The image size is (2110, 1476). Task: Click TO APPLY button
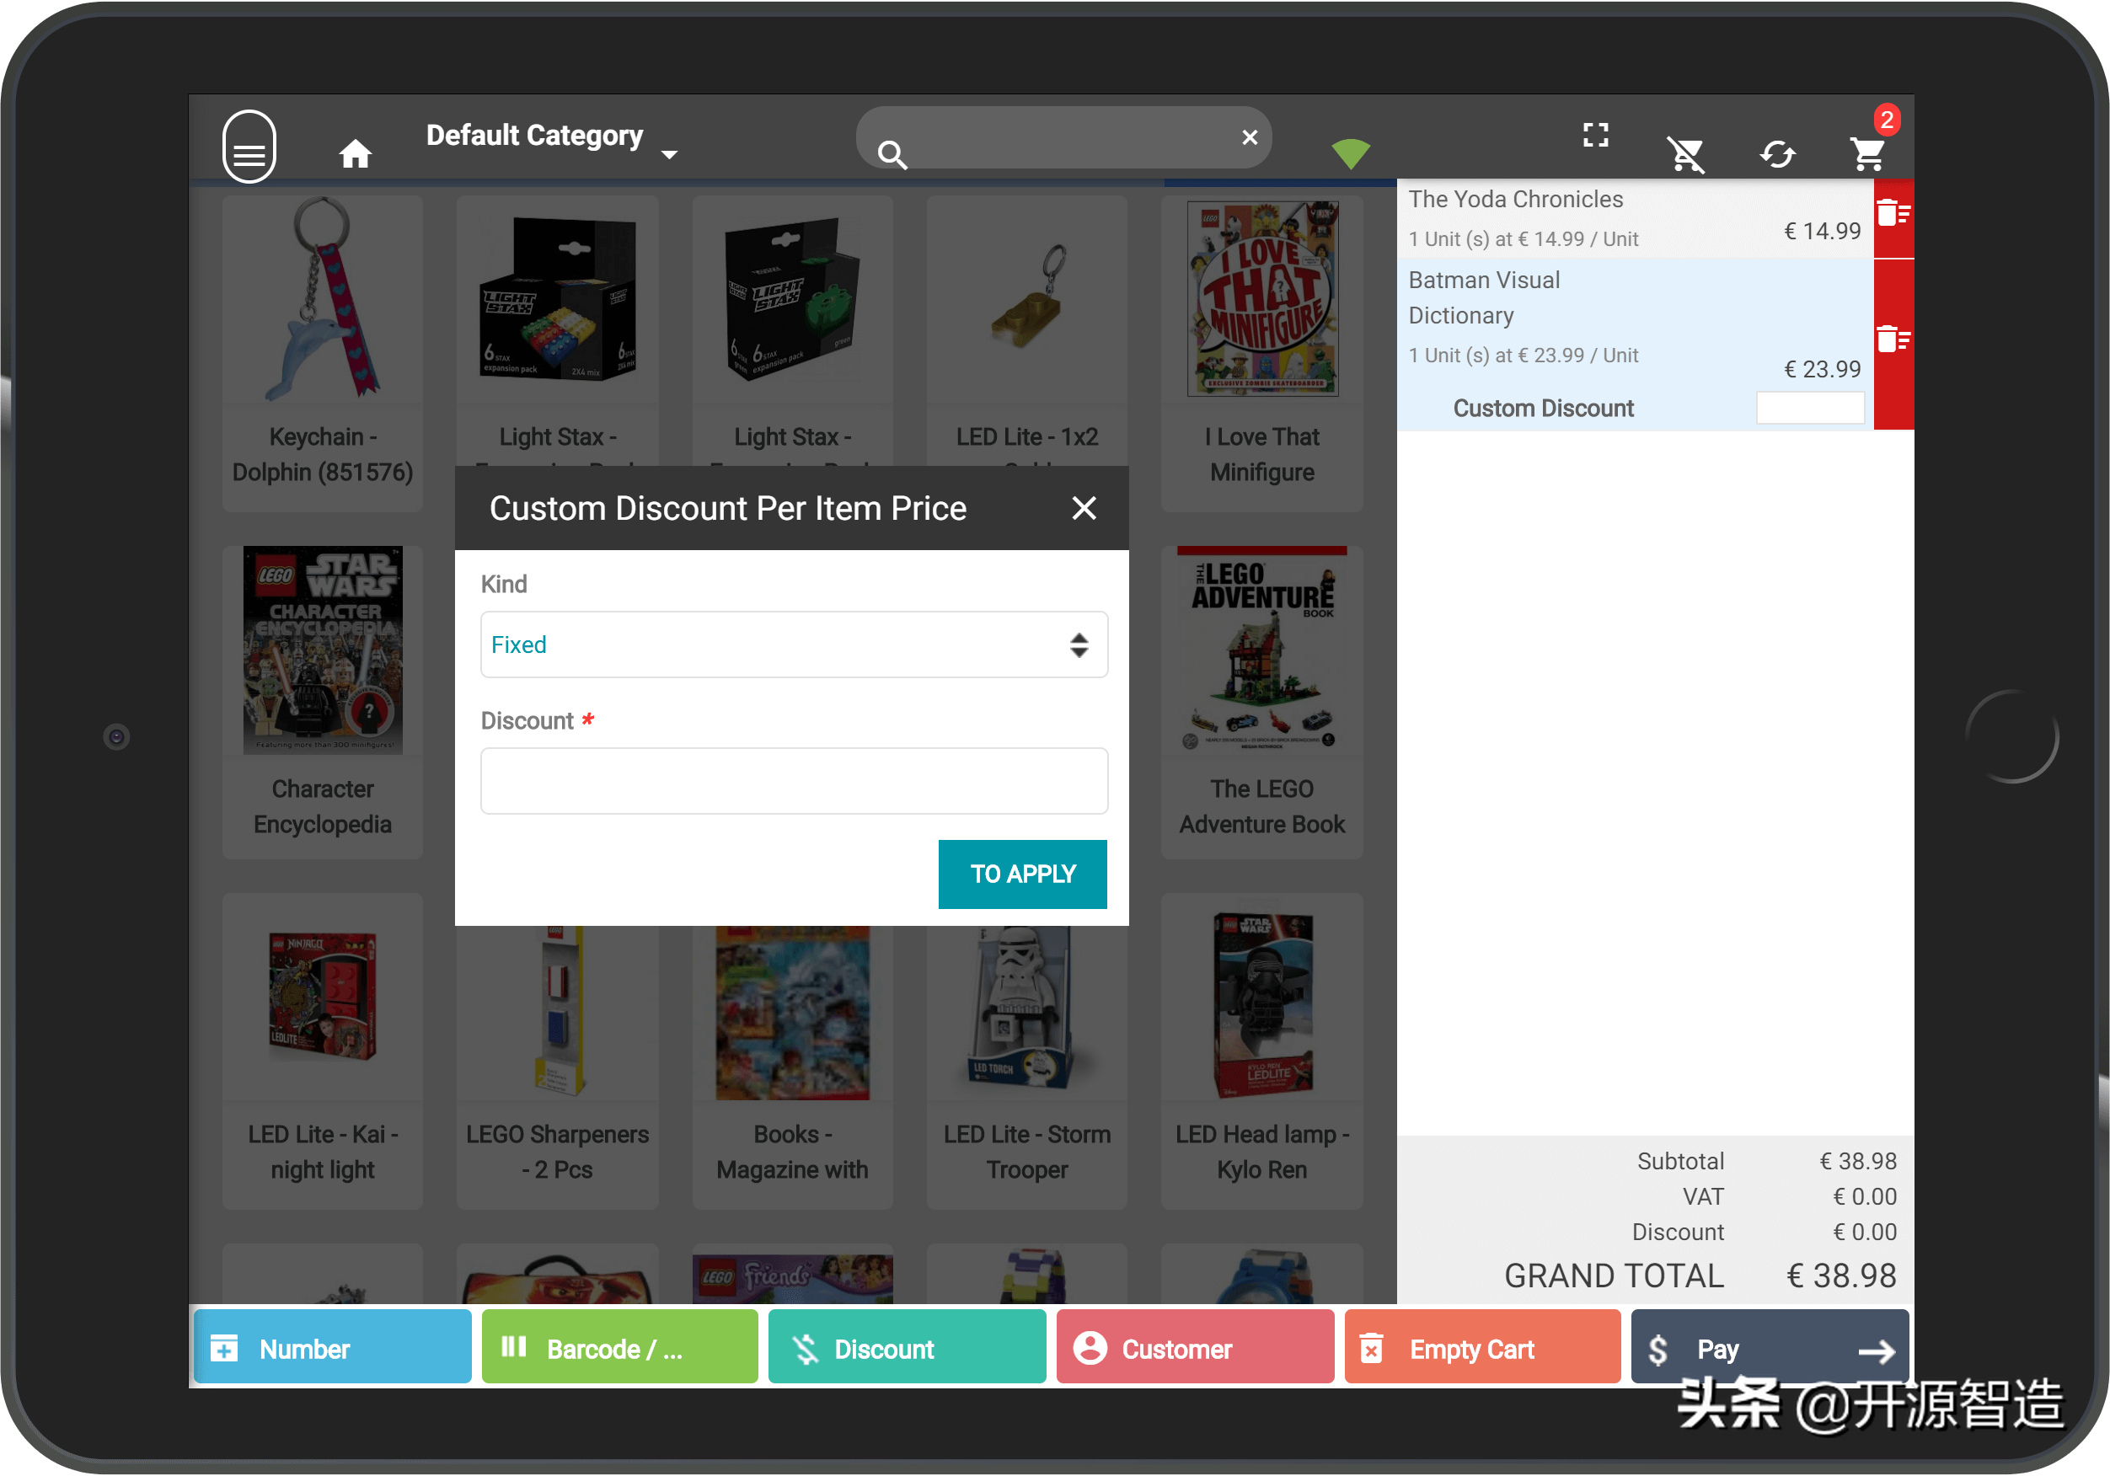1023,874
